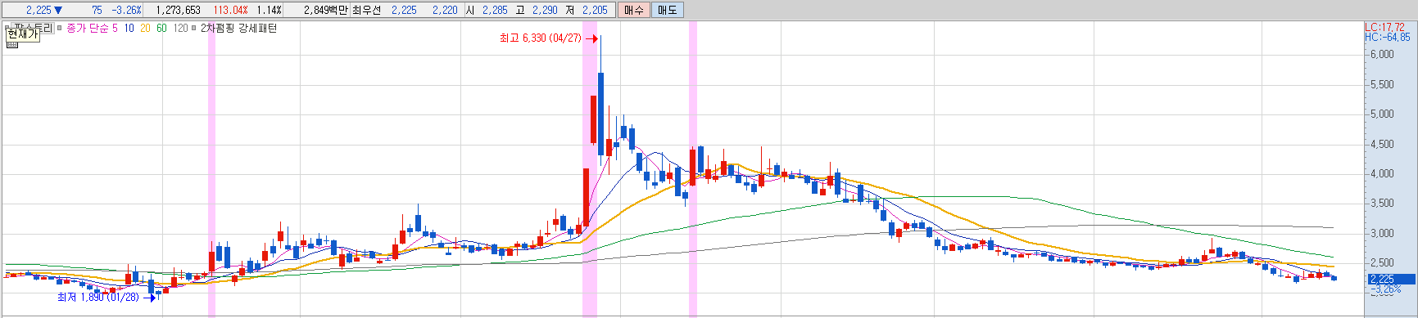This screenshot has height=318, width=1418.
Task: Click the 최우선 best quote label
Action: [367, 10]
